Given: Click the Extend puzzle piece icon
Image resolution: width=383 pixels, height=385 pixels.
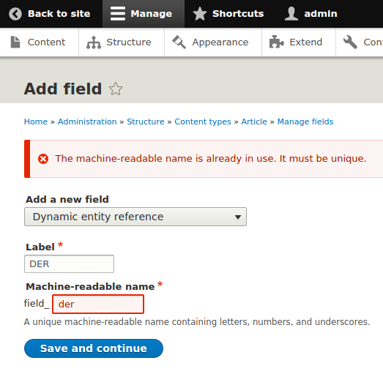Looking at the screenshot, I should point(276,42).
